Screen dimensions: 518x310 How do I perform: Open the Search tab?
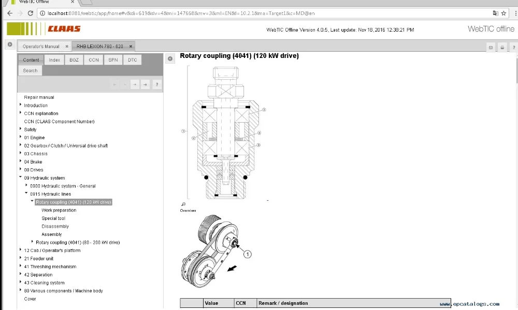coord(30,70)
